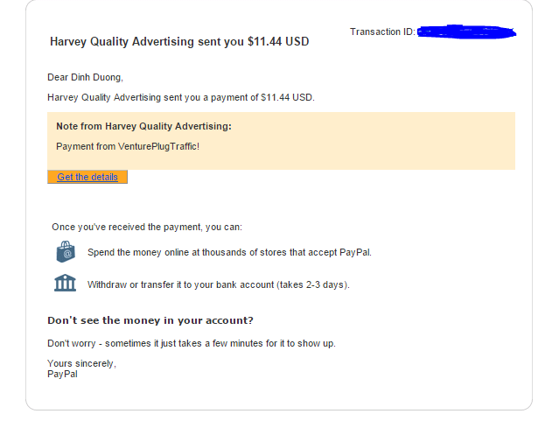Click the "PayPal" signature text
Viewport: 552px width, 428px height.
coord(62,374)
